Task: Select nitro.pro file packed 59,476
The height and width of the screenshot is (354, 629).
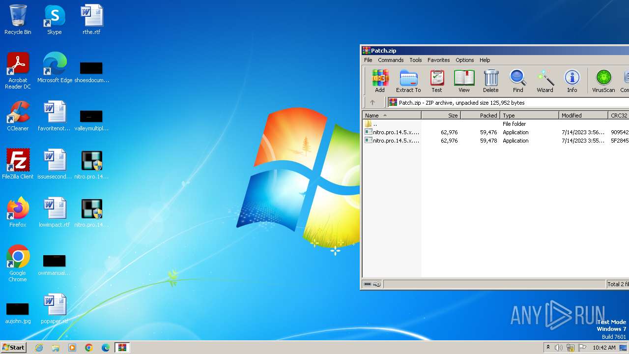Action: [x=496, y=132]
